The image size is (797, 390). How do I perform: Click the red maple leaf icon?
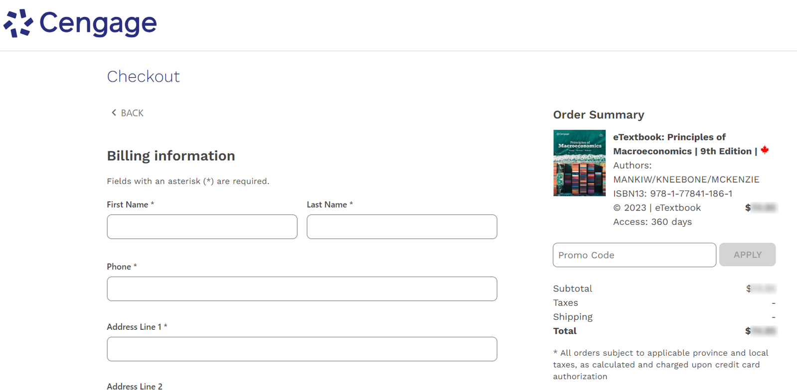[x=765, y=150]
